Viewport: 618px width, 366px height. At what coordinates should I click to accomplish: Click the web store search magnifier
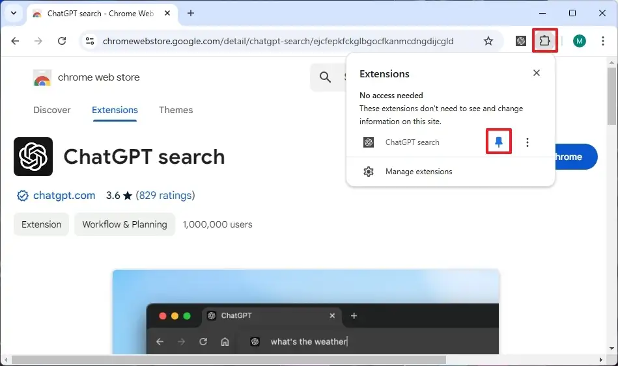click(325, 77)
